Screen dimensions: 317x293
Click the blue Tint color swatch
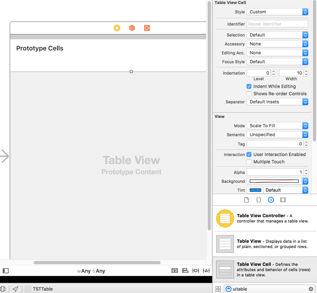tap(255, 190)
